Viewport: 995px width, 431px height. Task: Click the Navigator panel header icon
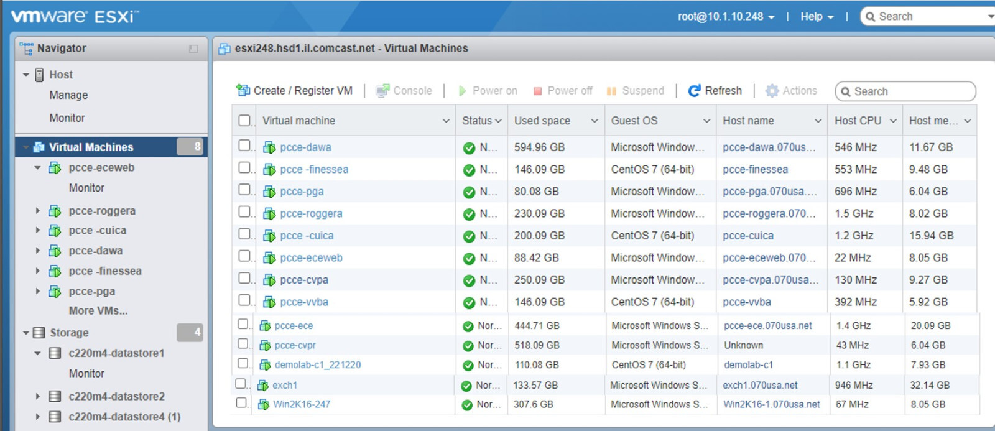(x=26, y=49)
